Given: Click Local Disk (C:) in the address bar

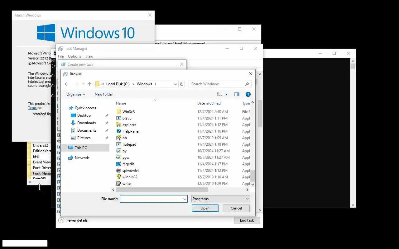Looking at the screenshot, I should pyautogui.click(x=118, y=84).
